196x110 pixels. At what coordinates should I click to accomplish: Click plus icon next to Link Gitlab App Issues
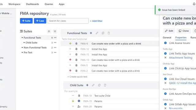point(165,104)
